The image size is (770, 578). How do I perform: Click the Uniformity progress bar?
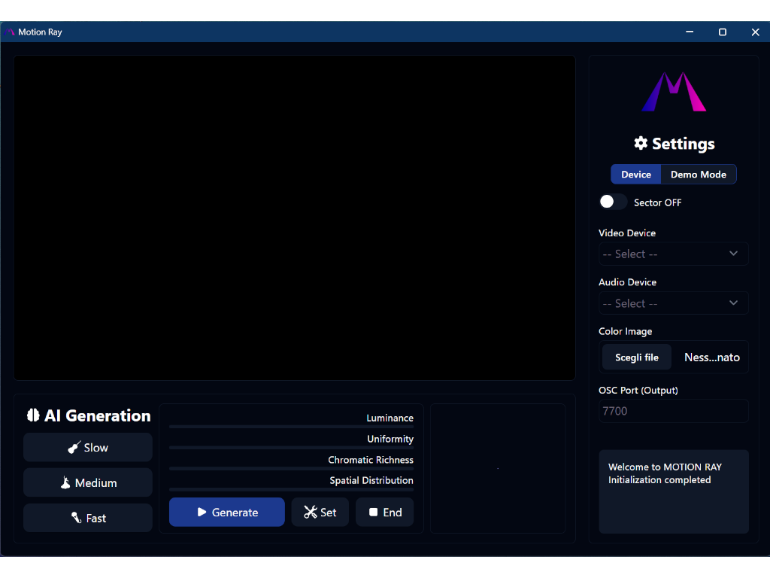(291, 448)
